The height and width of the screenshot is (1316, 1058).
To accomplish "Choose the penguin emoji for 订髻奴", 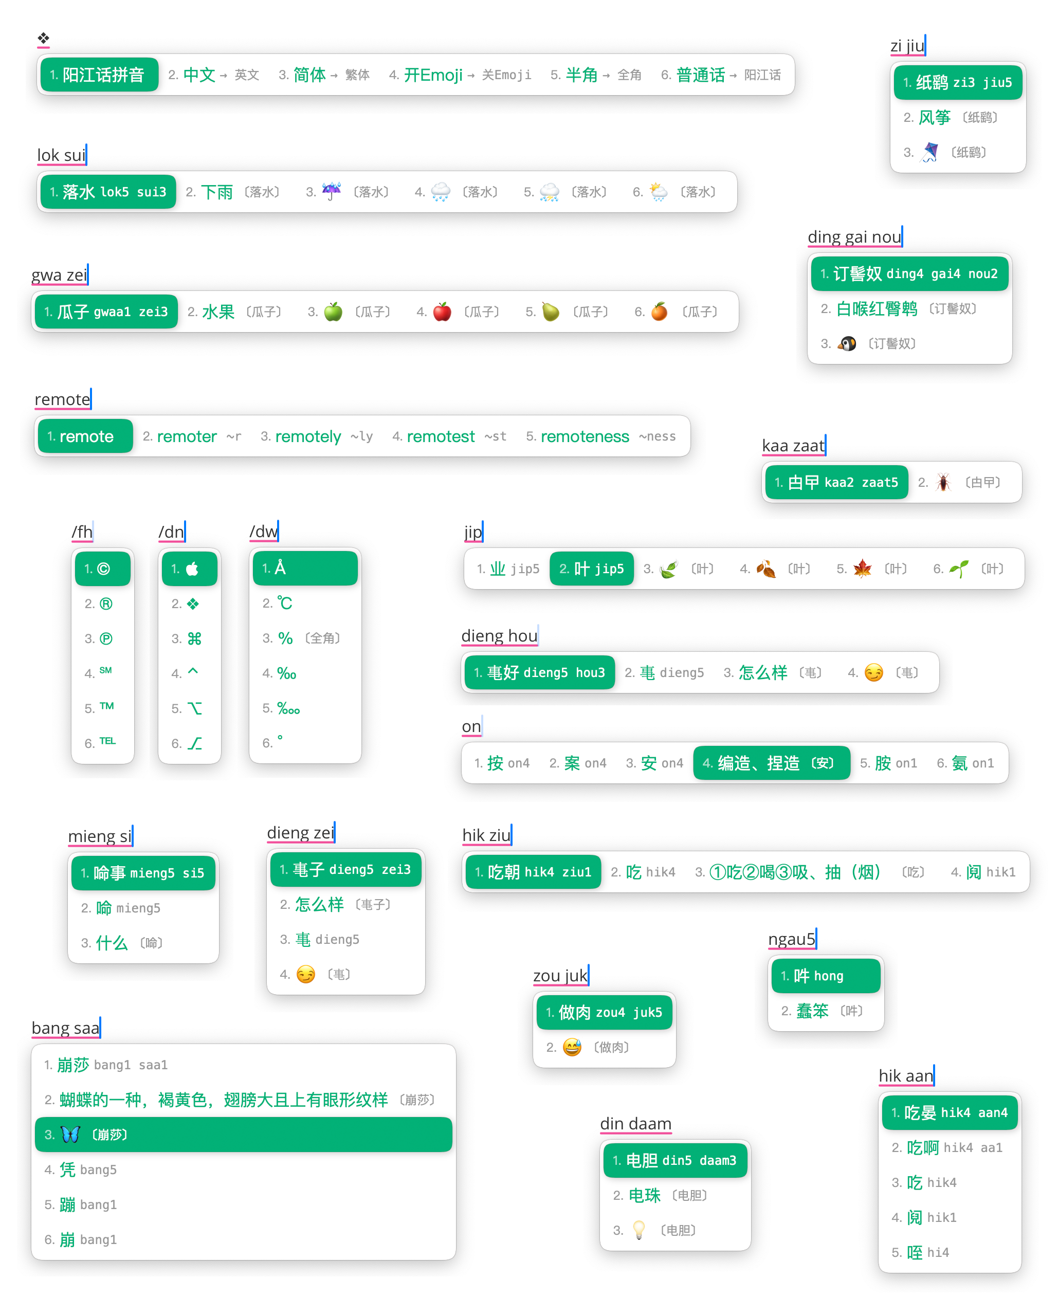I will tap(846, 343).
